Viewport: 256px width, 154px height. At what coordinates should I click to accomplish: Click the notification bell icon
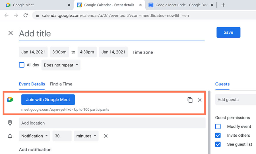tap(10, 136)
